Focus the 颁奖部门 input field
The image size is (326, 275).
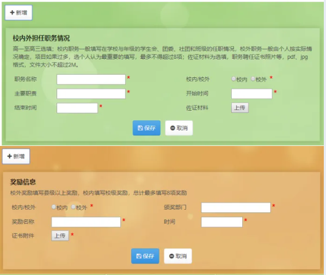point(236,207)
